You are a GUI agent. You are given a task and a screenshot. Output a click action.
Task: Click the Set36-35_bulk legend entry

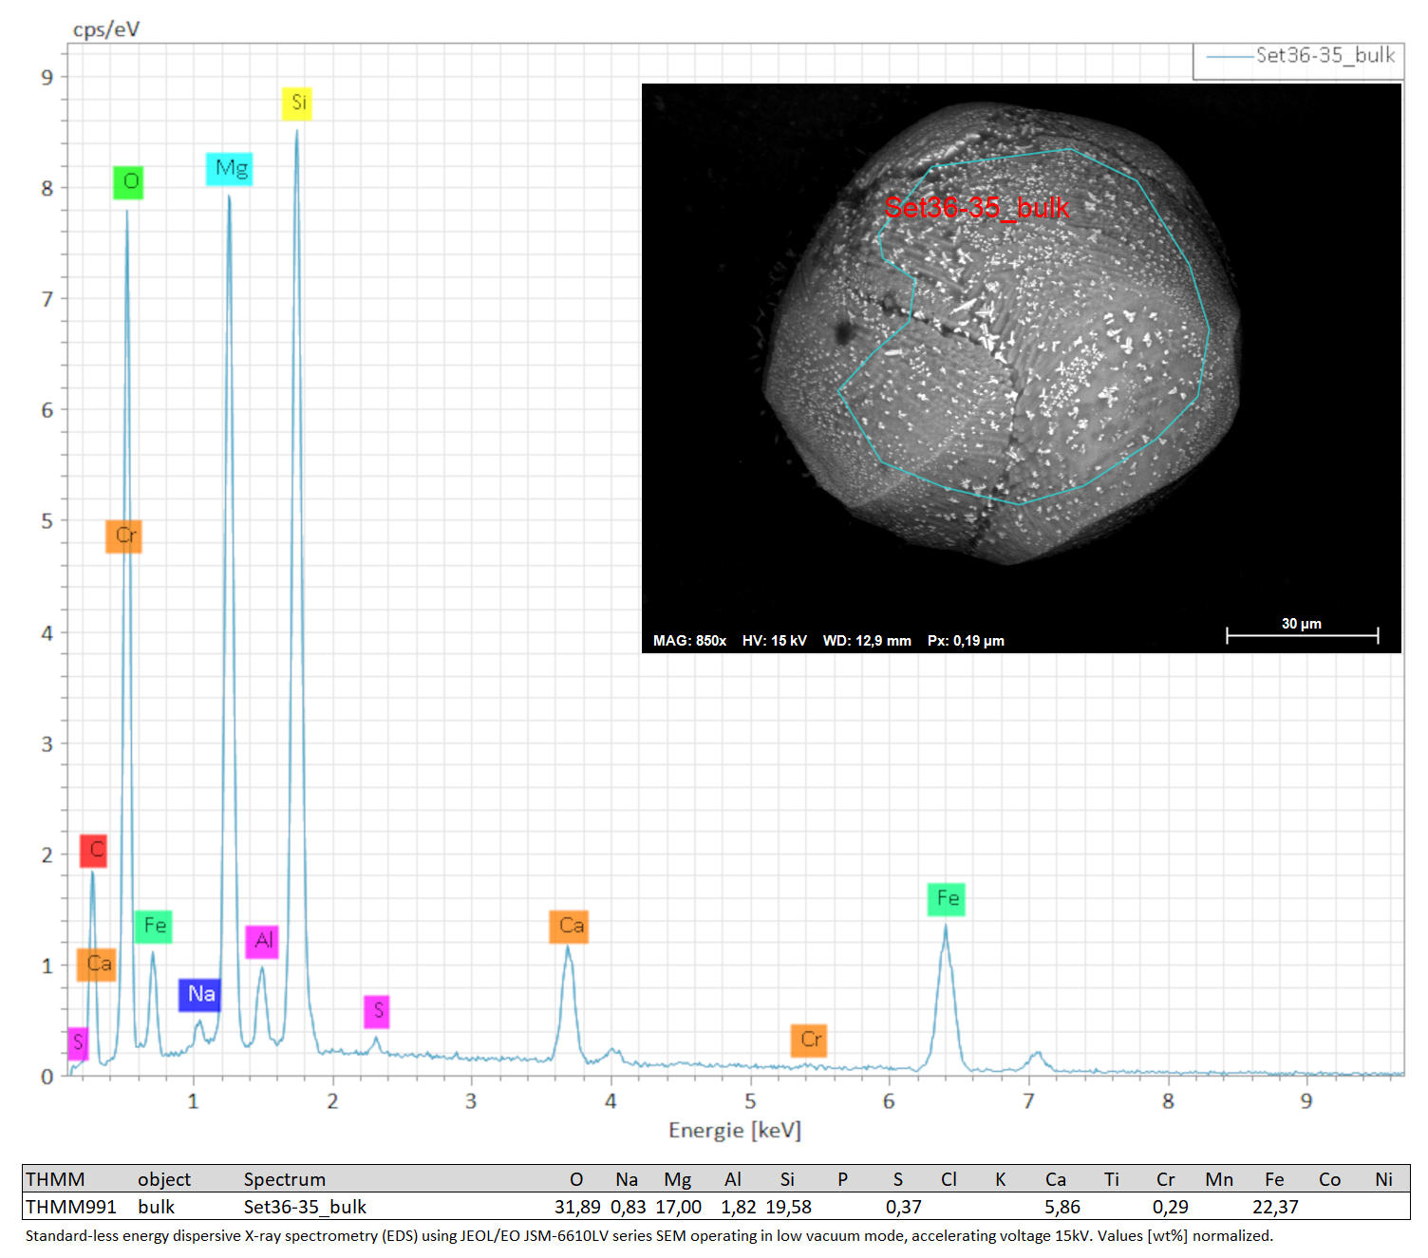pos(1299,58)
